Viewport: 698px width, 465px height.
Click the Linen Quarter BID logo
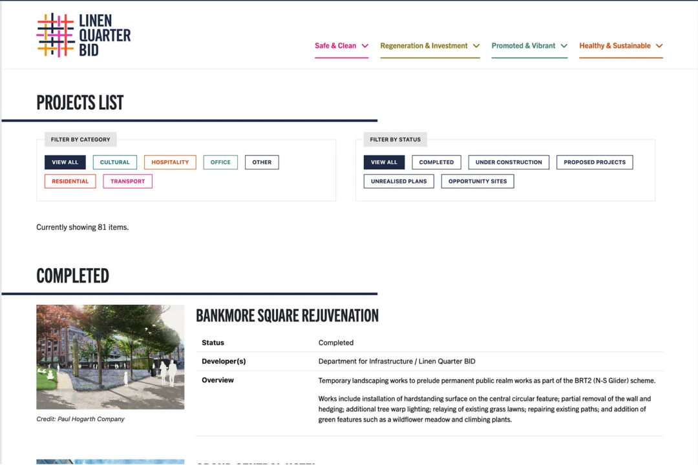click(x=83, y=34)
